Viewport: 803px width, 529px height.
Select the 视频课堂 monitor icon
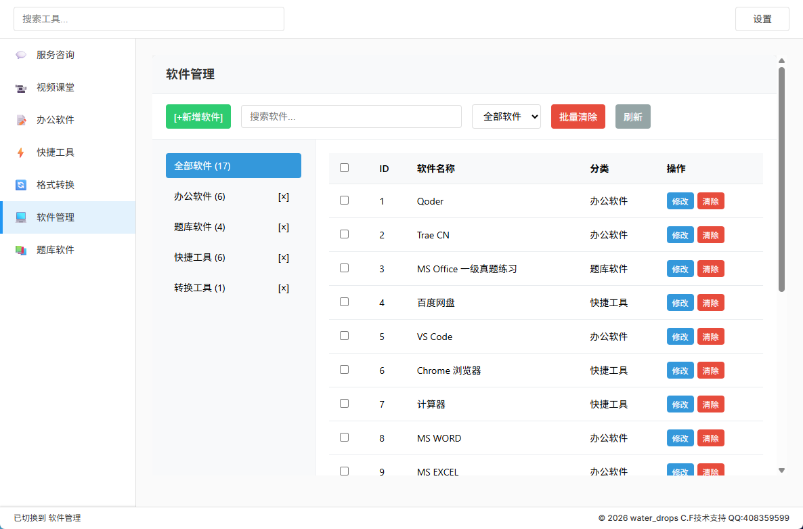pos(20,87)
